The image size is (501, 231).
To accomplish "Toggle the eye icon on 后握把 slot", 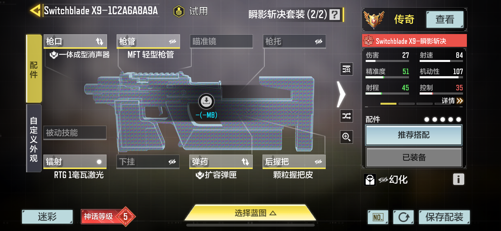I will point(318,162).
